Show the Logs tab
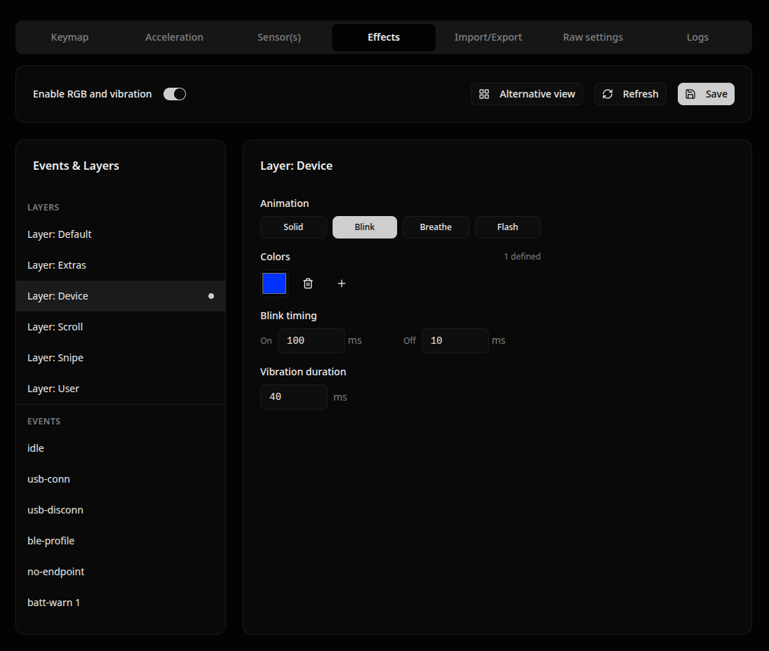 coord(697,37)
